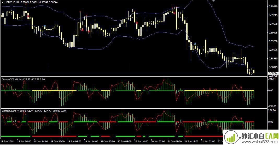The height and width of the screenshot is (145, 279).
Task: Click price scale value 0.99135
Action: (x=273, y=50)
